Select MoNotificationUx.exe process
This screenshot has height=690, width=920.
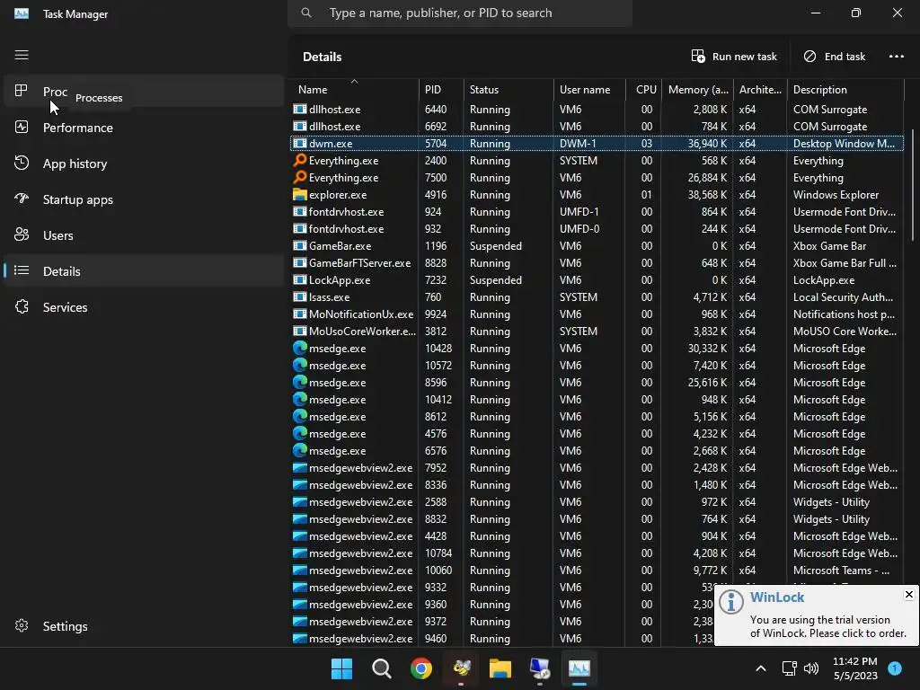[597, 314]
